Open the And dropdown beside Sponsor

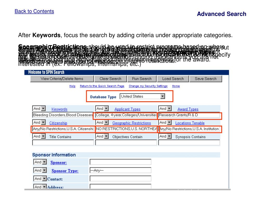coord(40,162)
